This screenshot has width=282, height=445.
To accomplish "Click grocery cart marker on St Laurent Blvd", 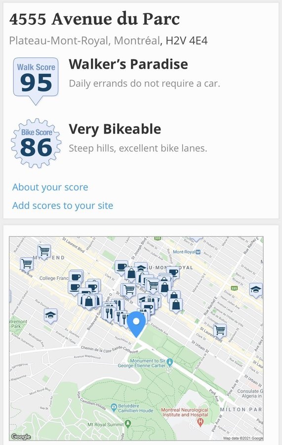I will pyautogui.click(x=220, y=331).
